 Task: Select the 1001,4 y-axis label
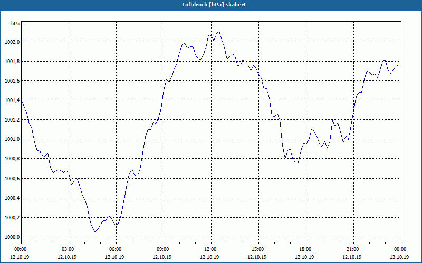click(x=12, y=100)
